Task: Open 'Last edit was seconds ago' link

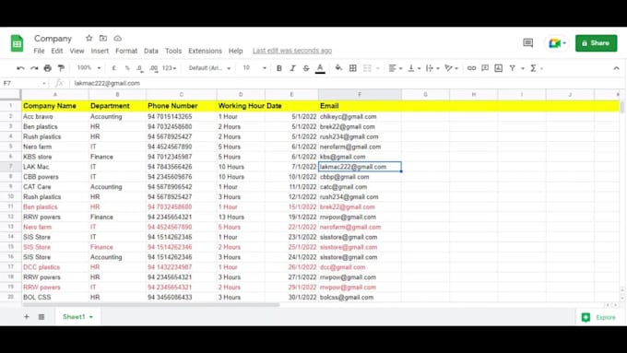Action: click(292, 51)
